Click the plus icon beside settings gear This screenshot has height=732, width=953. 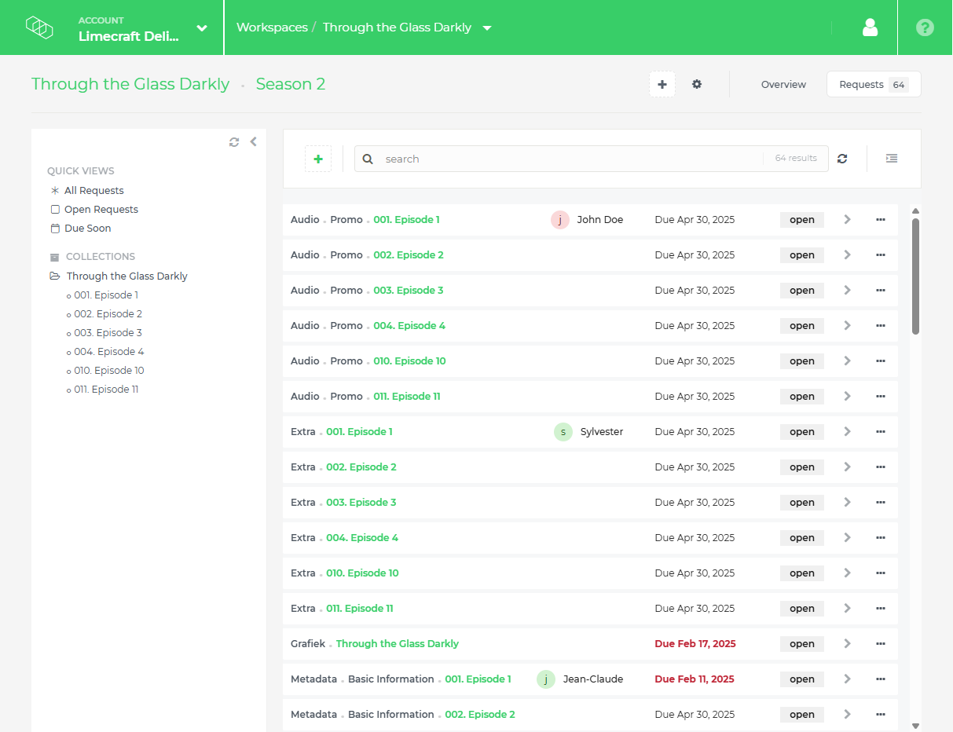[x=662, y=84]
